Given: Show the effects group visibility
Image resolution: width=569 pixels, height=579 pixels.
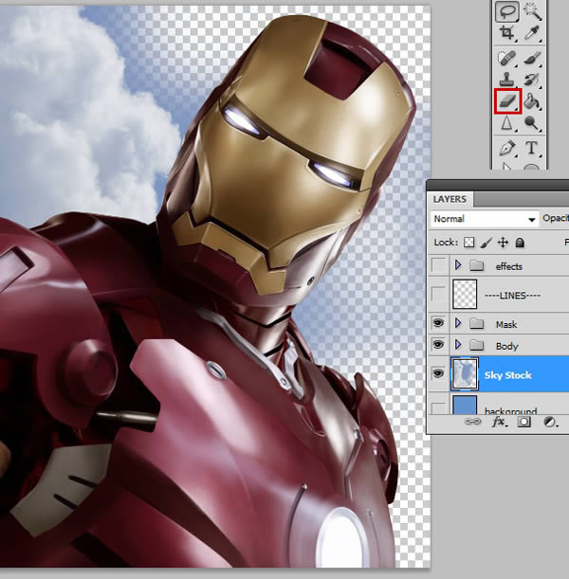Looking at the screenshot, I should pyautogui.click(x=438, y=265).
